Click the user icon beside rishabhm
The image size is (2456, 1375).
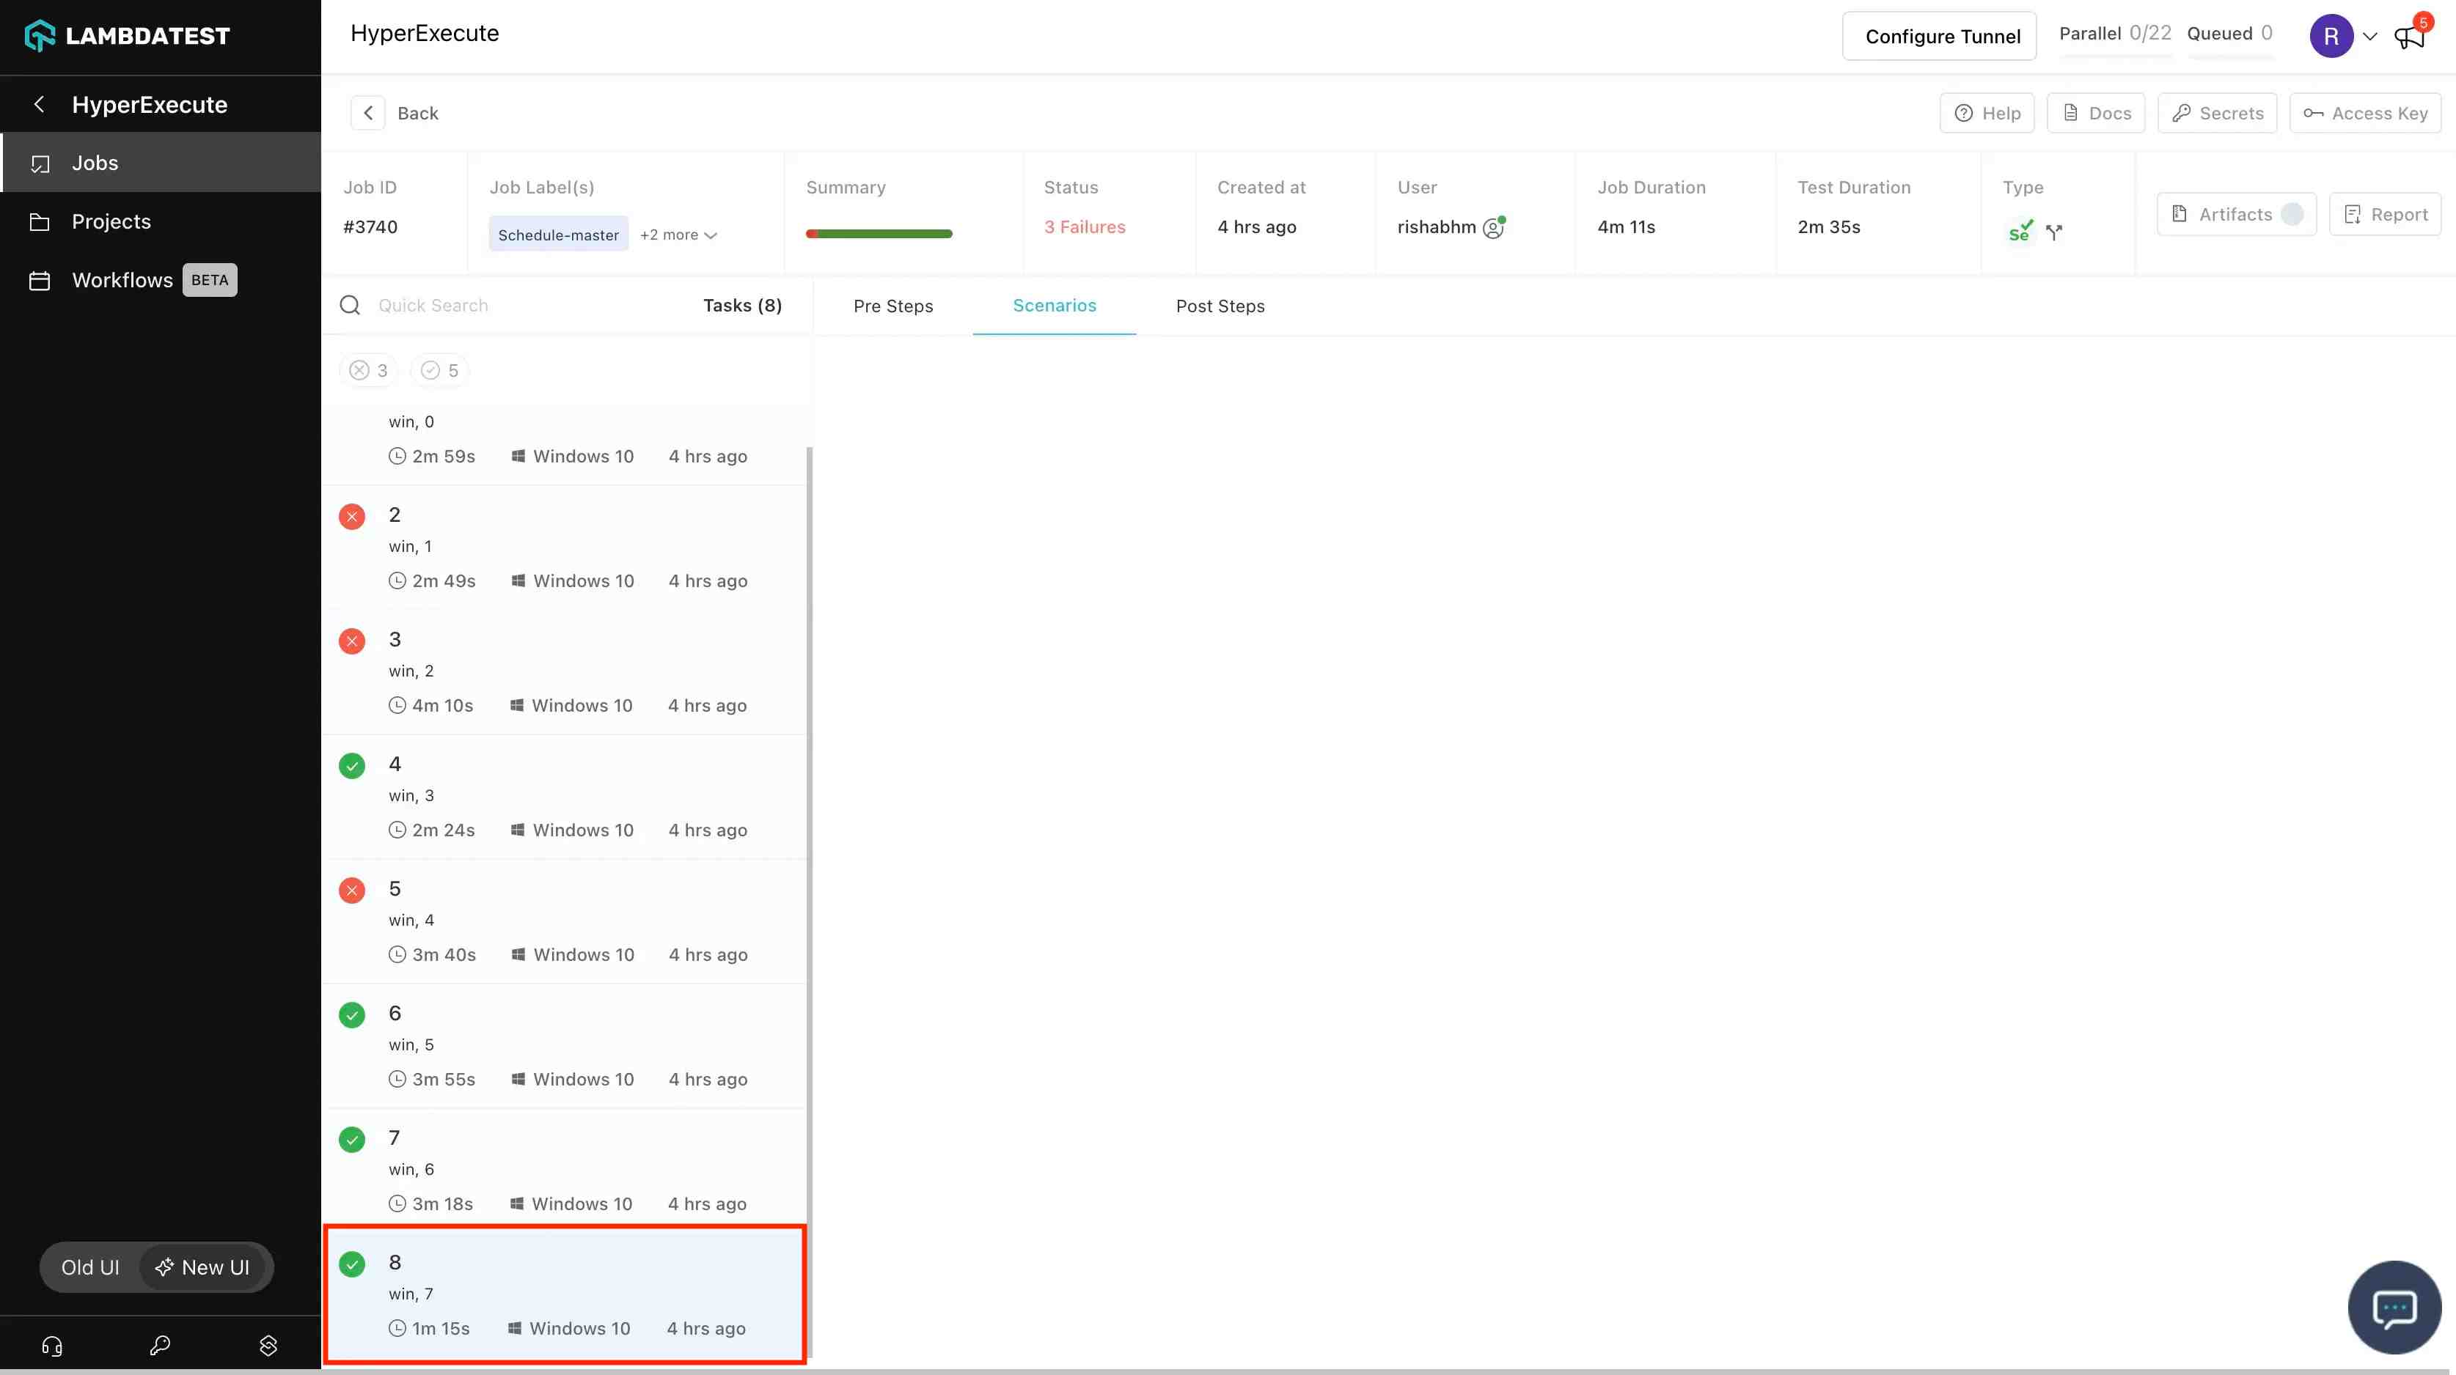click(x=1493, y=228)
